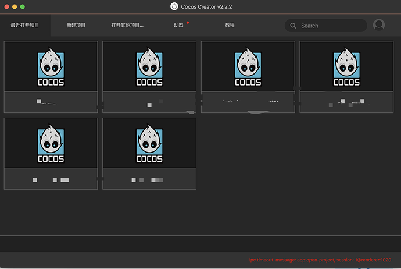Viewport: 401px width, 269px height.
Task: Close the Cocos Creator window with the red button
Action: 6,6
